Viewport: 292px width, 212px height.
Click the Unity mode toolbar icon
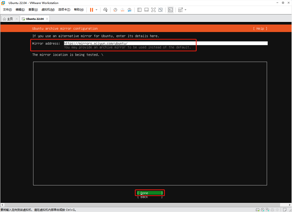tap(160, 10)
